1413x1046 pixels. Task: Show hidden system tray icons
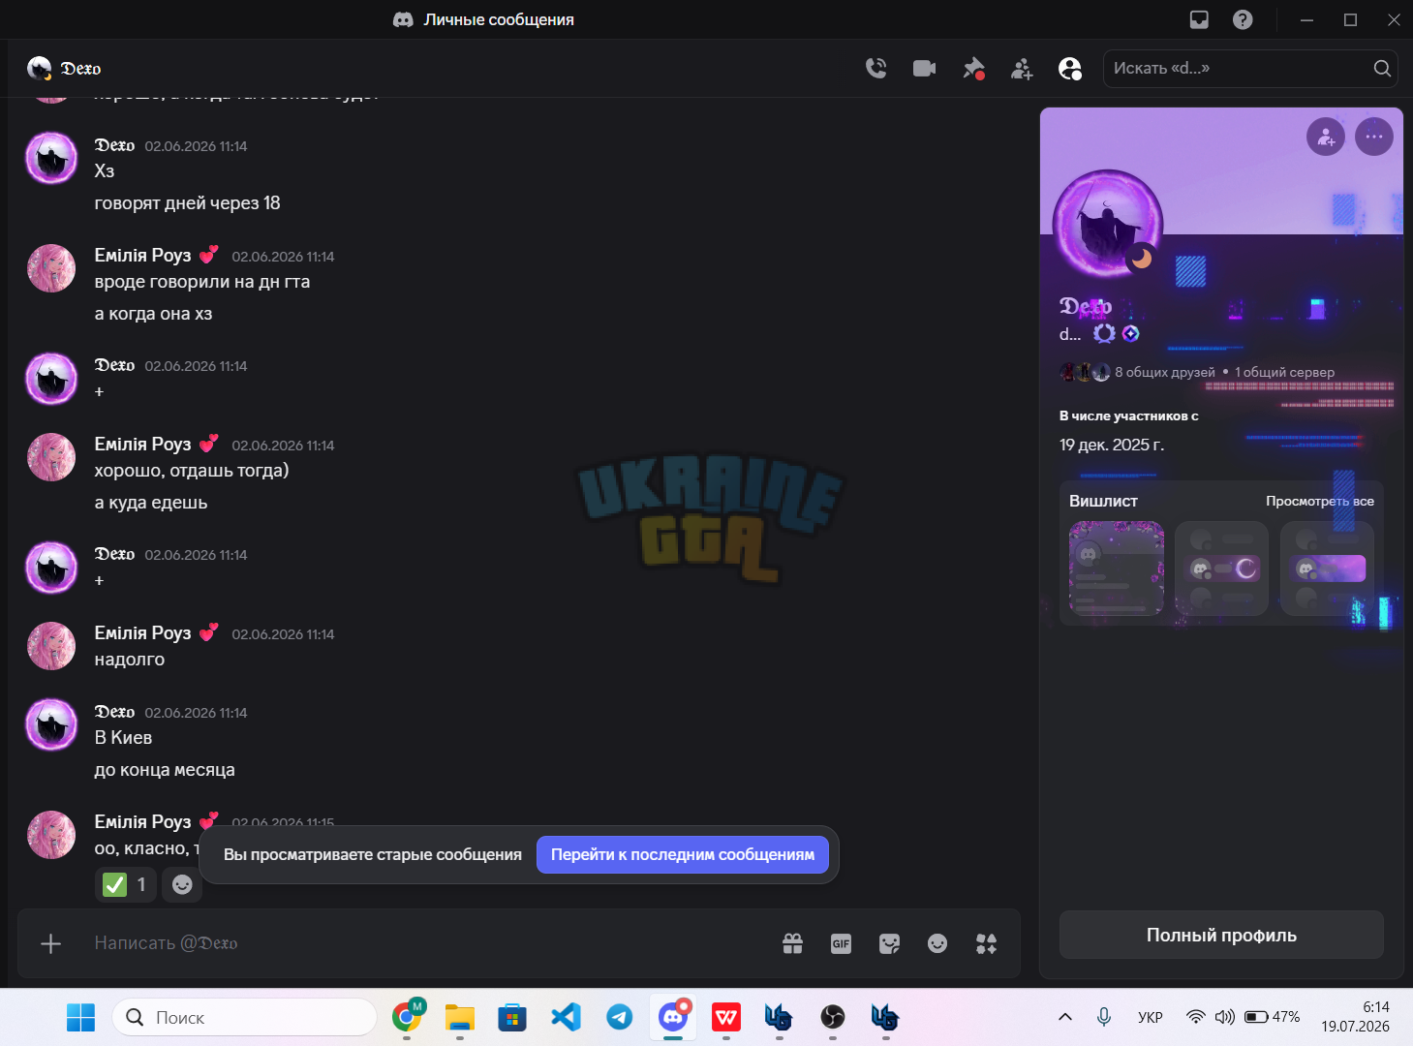(x=1065, y=1017)
